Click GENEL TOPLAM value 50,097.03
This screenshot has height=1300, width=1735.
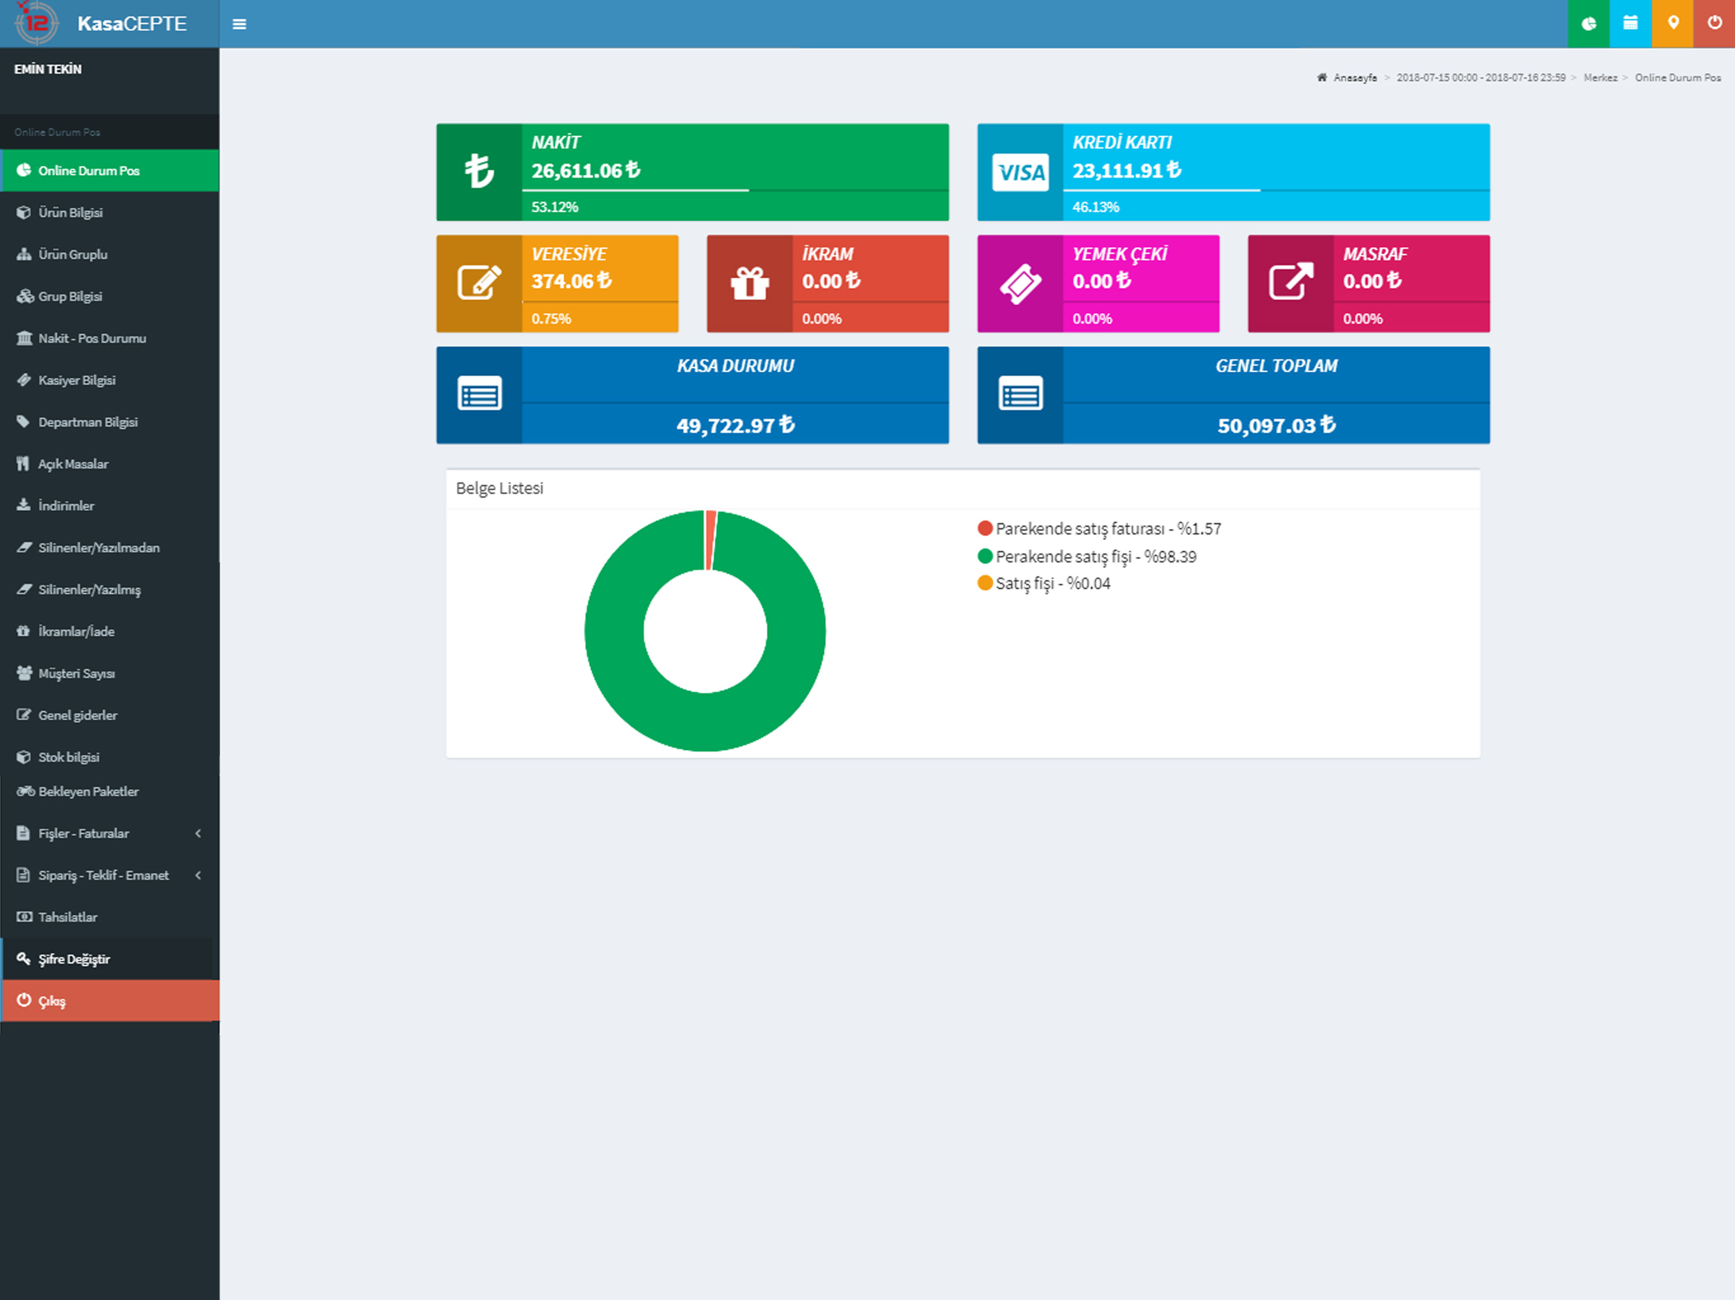pyautogui.click(x=1277, y=426)
